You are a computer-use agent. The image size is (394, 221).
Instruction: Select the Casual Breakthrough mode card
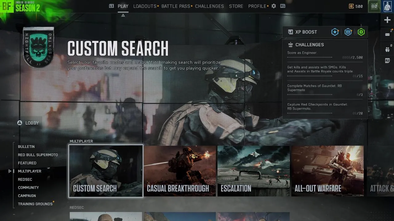point(180,171)
